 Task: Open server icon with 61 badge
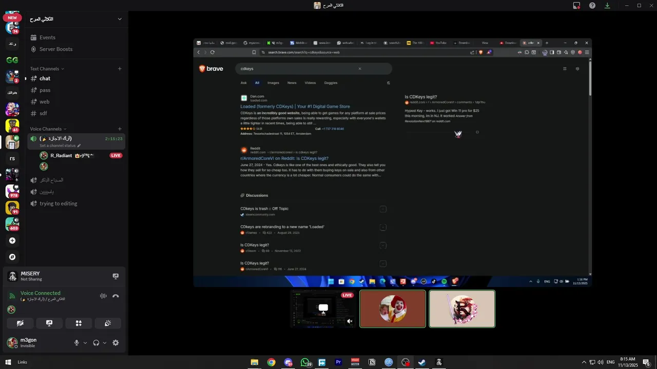pos(12,126)
